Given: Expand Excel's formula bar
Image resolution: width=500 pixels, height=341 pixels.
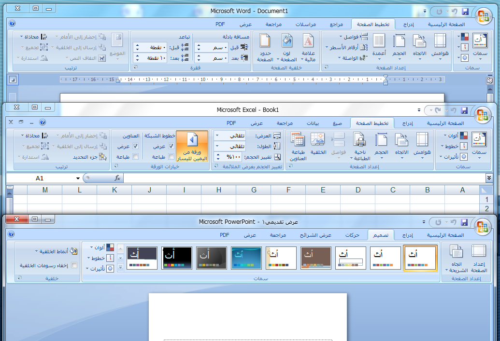Looking at the screenshot, I should click(489, 177).
